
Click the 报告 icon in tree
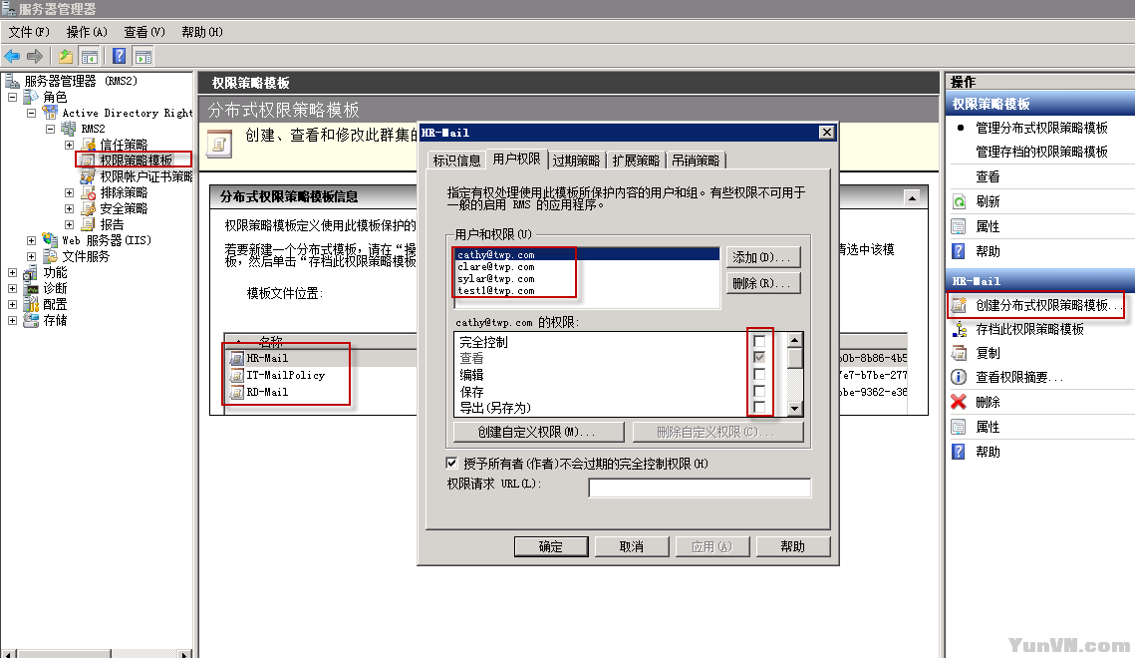pyautogui.click(x=89, y=224)
